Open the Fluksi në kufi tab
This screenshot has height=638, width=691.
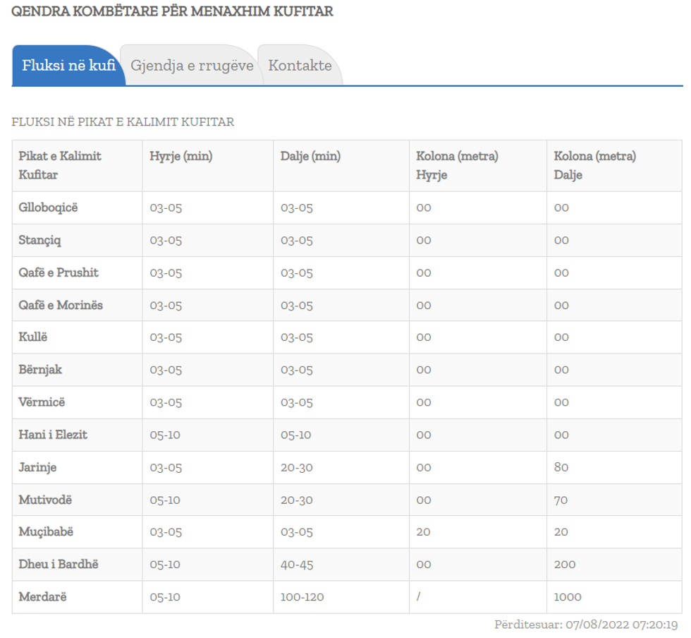(68, 66)
